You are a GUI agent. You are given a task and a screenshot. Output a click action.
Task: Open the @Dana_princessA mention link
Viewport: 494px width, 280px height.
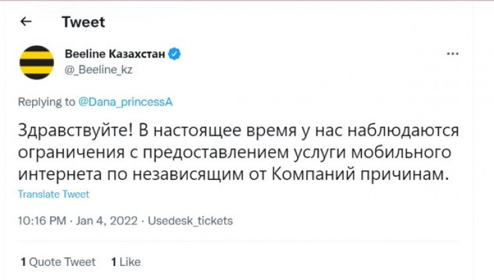click(126, 102)
